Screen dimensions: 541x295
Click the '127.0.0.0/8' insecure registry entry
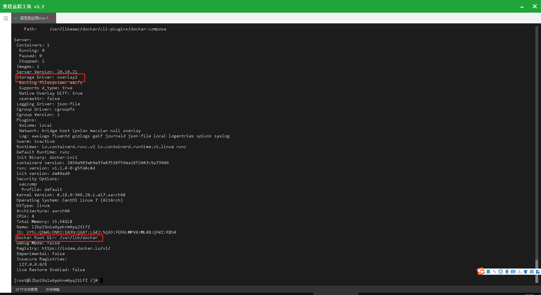point(33,264)
